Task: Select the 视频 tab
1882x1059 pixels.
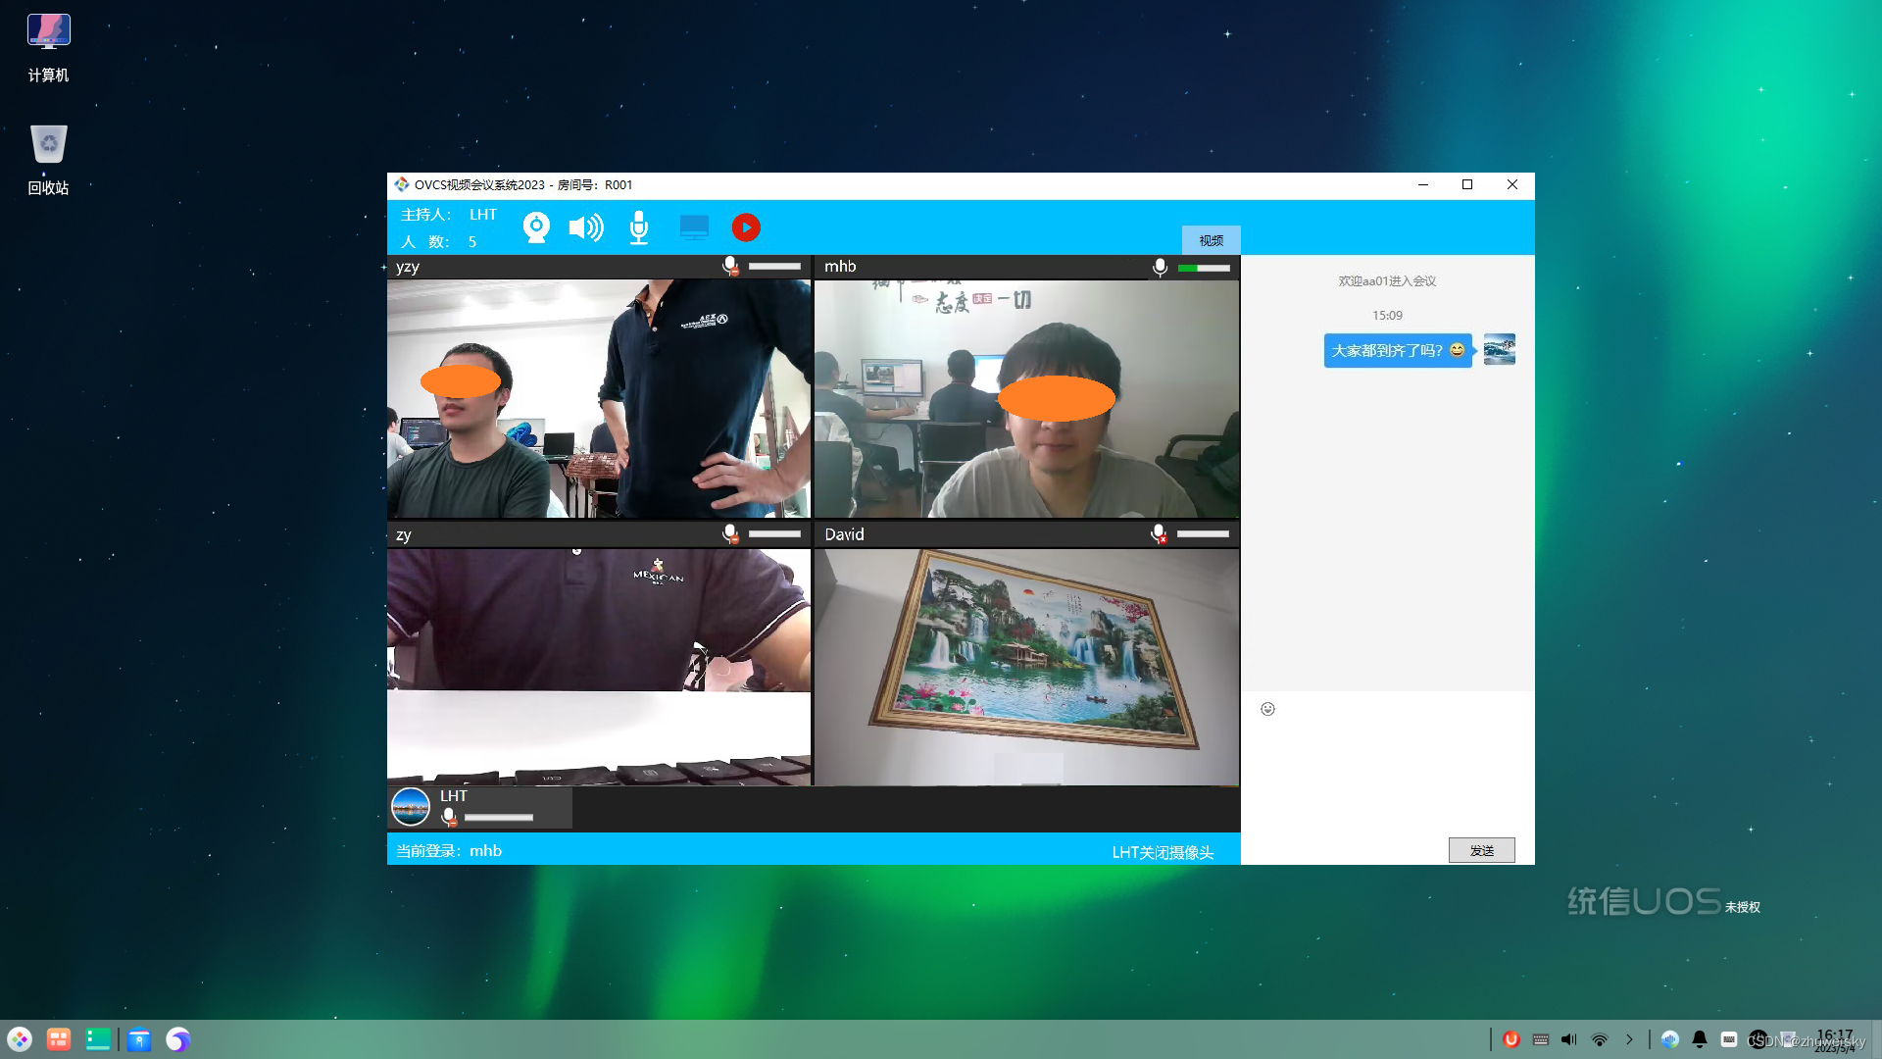Action: point(1211,240)
